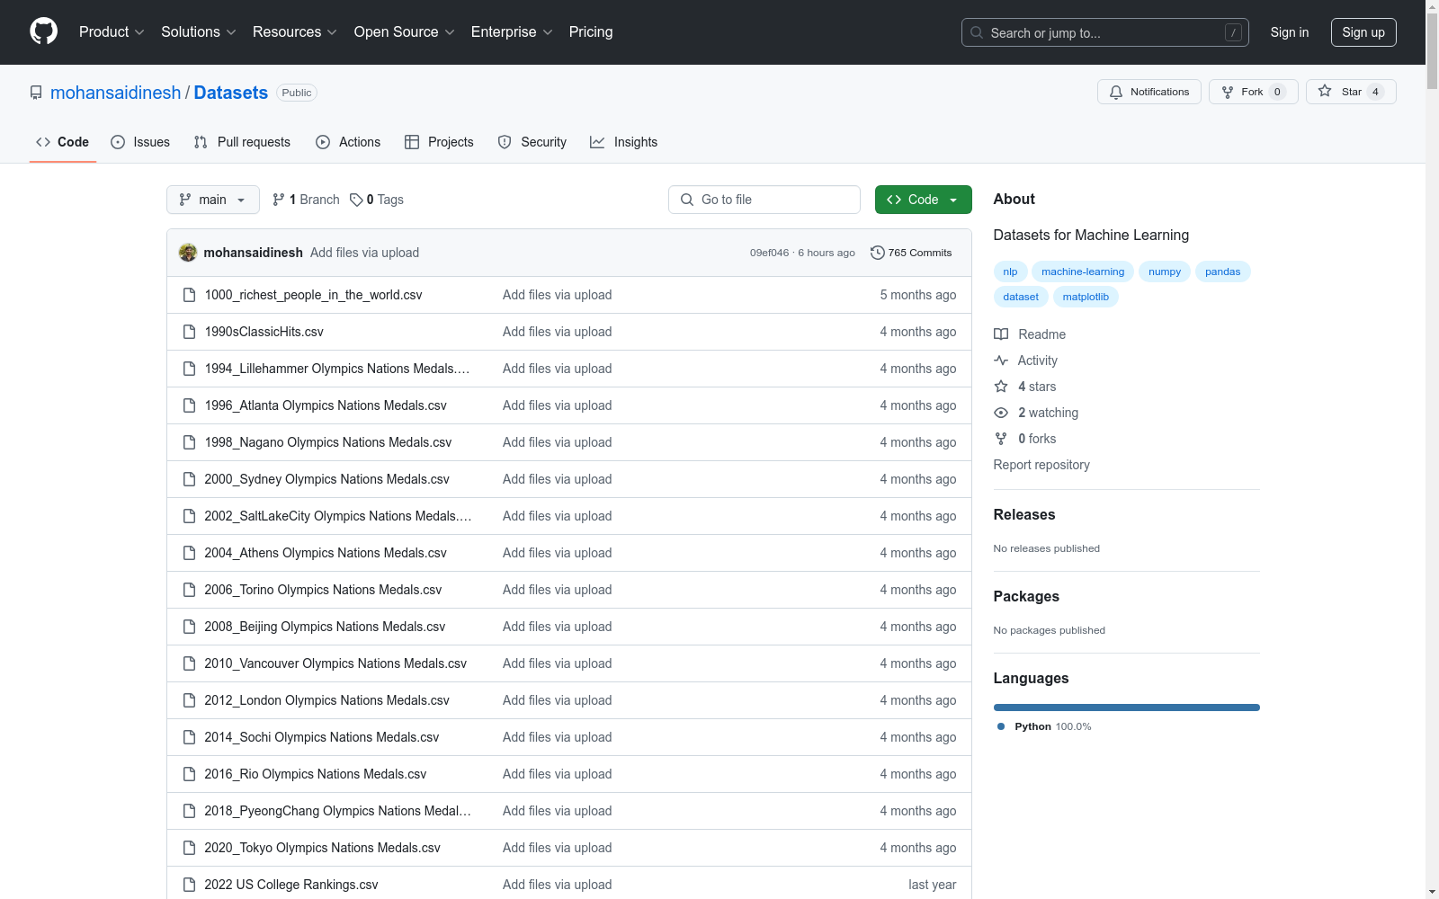The width and height of the screenshot is (1439, 899).
Task: Click the dataset topic tag
Action: click(1021, 297)
